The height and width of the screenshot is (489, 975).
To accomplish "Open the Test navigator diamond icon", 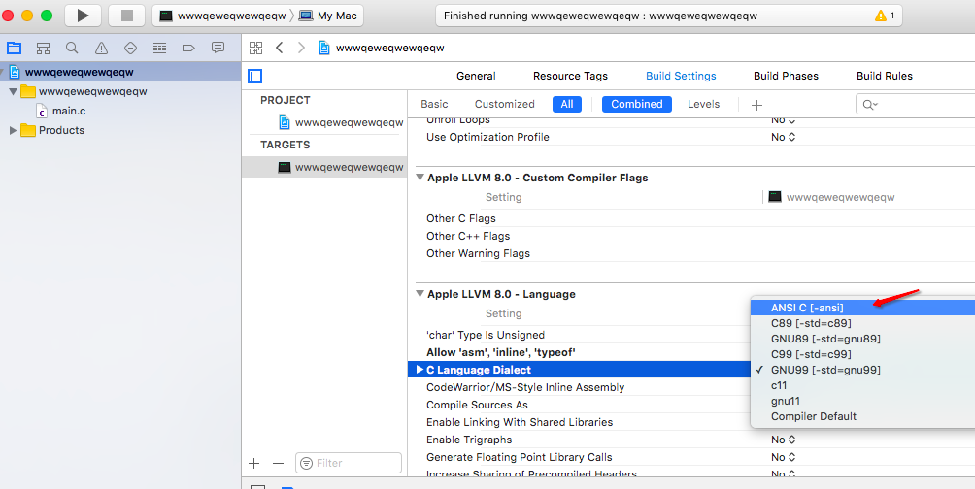I will pos(130,48).
